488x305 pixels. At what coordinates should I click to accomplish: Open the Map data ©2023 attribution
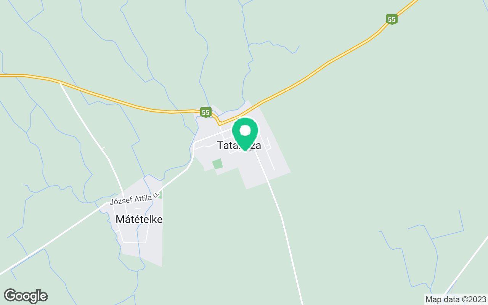click(456, 299)
